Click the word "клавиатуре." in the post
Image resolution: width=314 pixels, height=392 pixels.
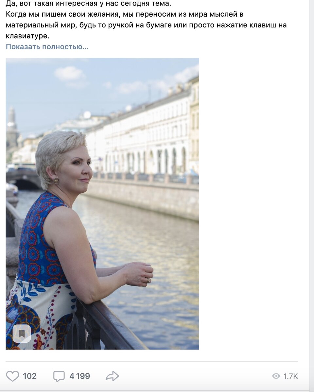tap(27, 36)
